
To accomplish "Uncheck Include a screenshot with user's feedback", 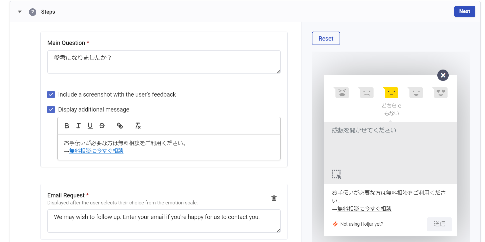I will (x=51, y=94).
